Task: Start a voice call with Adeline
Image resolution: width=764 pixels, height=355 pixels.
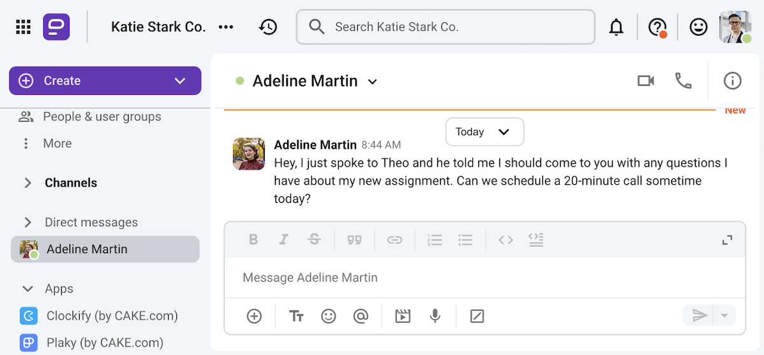Action: pos(683,81)
